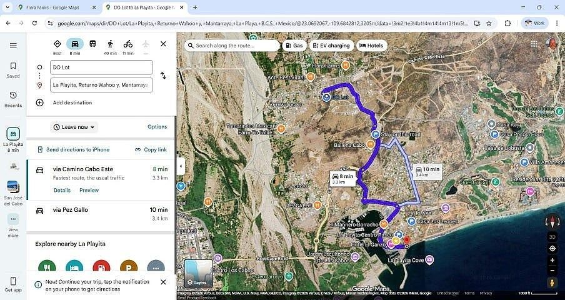Select the Walking mode icon
This screenshot has width=565, height=300.
click(x=110, y=44)
